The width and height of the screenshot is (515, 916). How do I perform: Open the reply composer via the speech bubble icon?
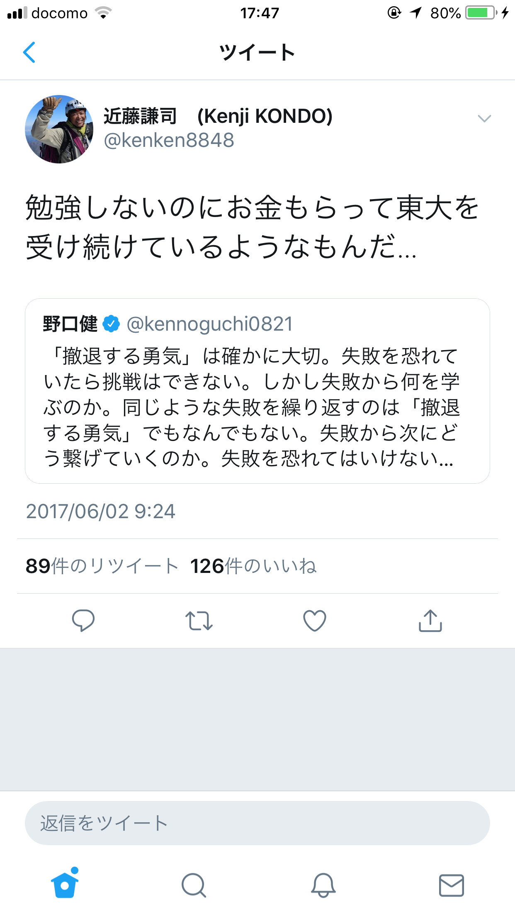pyautogui.click(x=83, y=621)
